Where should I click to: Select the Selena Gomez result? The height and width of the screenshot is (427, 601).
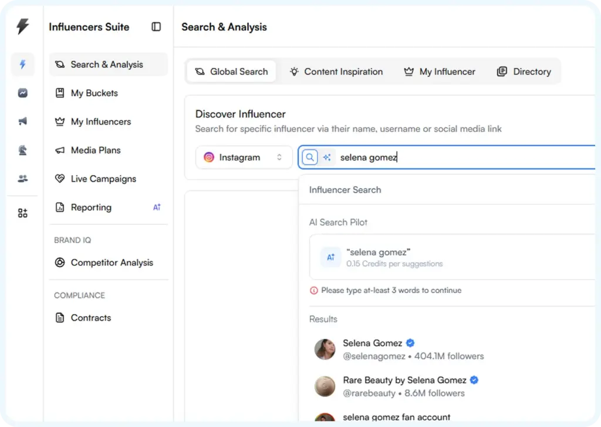(x=453, y=349)
